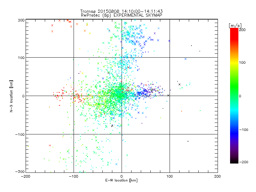This screenshot has height=192, width=256.
Task: Click the x-axis tick label '-200'
Action: click(x=26, y=176)
